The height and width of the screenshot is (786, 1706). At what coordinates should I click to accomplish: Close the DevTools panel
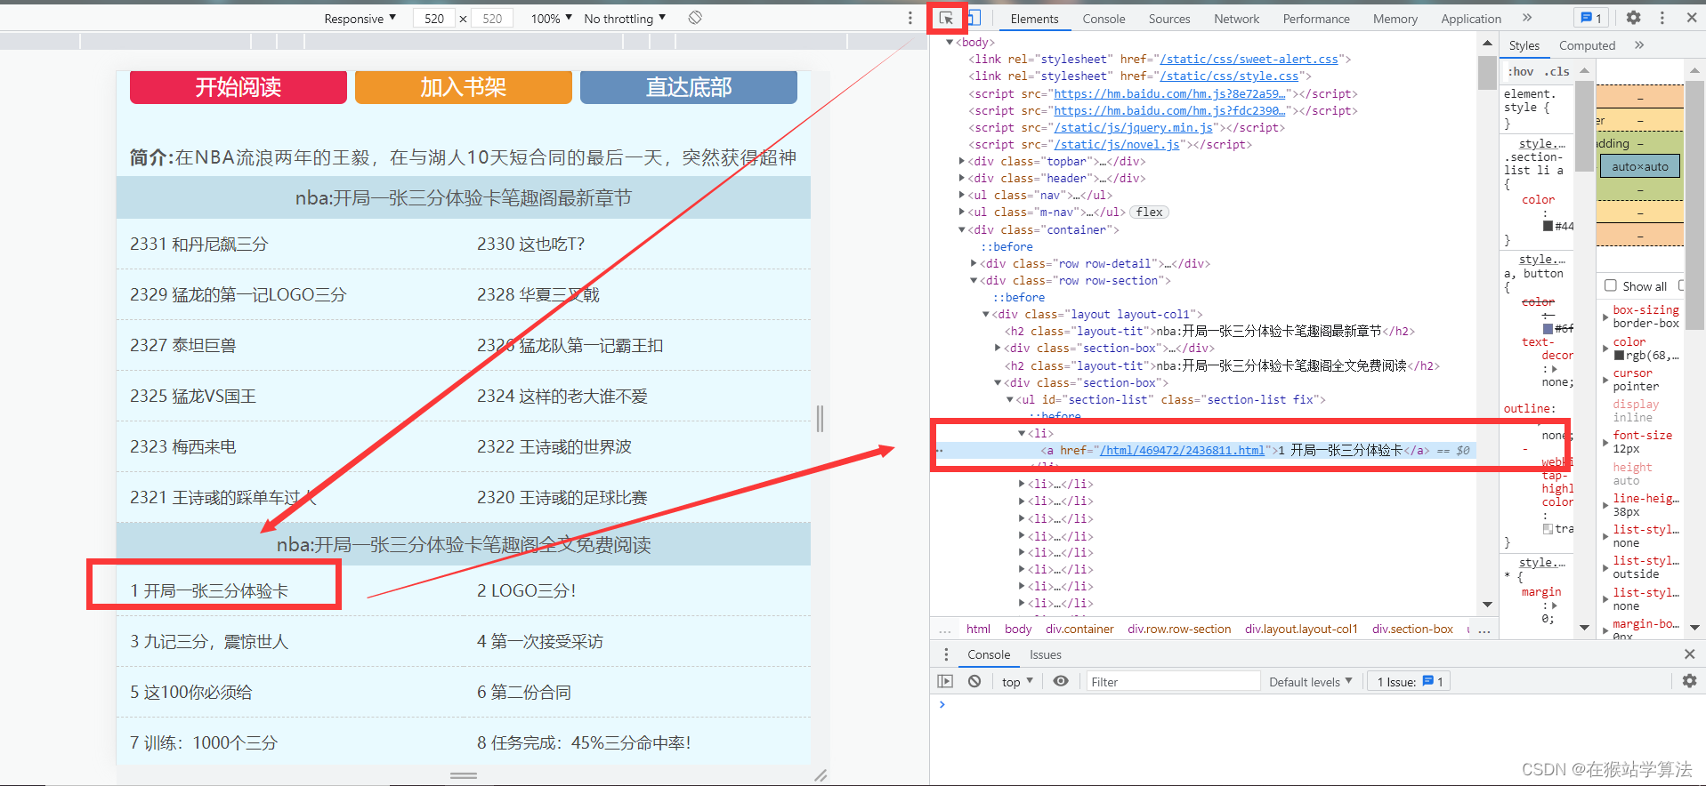1691,18
